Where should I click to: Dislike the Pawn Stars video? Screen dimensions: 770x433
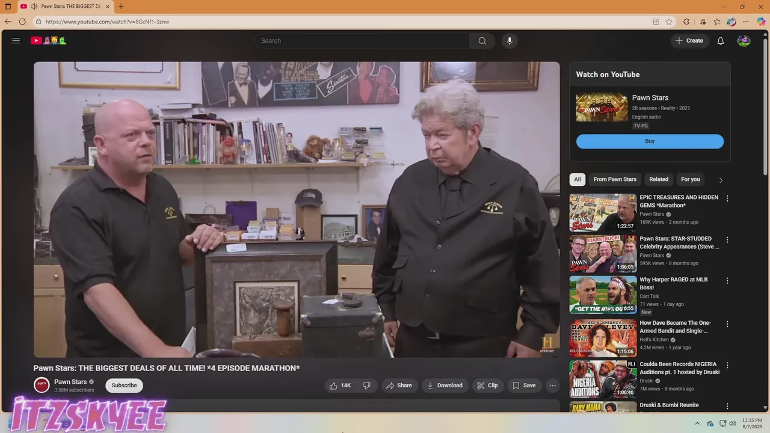(x=366, y=385)
